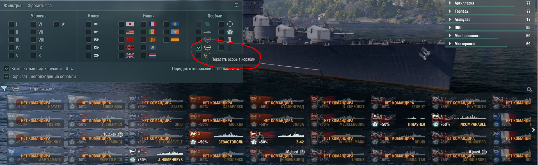The height and width of the screenshot is (165, 538).
Task: Disable compact carousel view checkbox
Action: coord(7,68)
